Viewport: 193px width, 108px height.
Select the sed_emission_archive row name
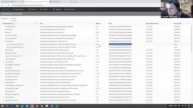pyautogui.click(x=11, y=76)
